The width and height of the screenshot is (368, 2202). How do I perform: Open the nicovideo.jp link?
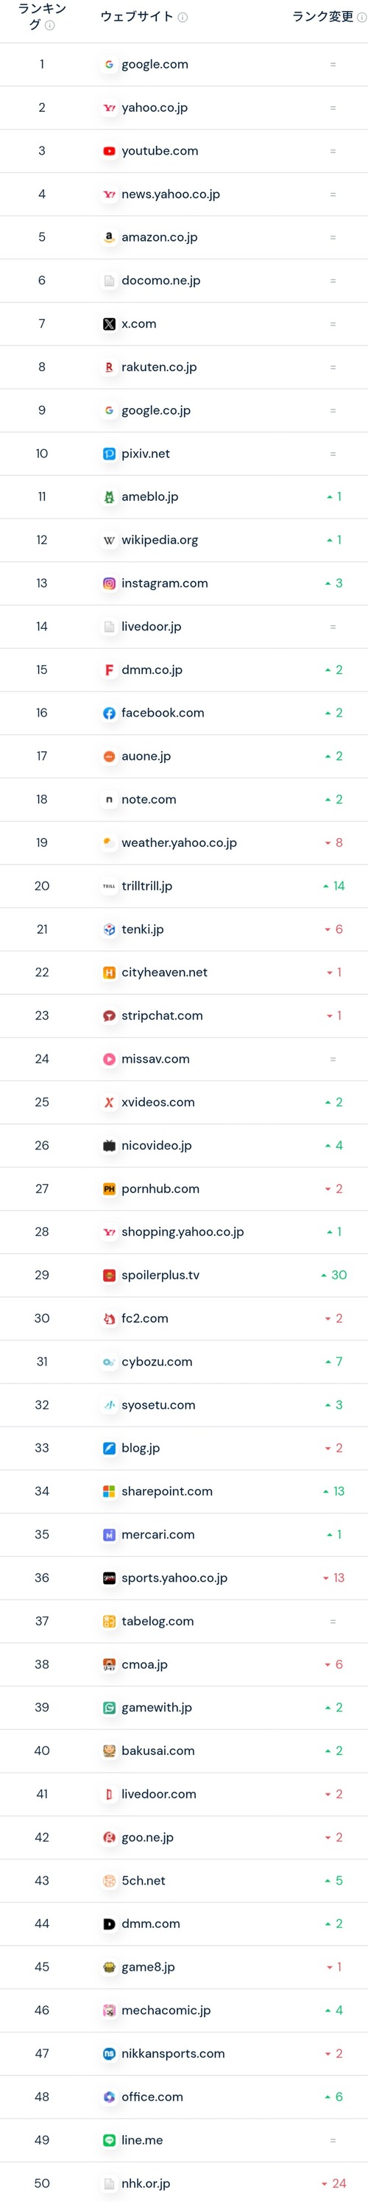point(156,1145)
